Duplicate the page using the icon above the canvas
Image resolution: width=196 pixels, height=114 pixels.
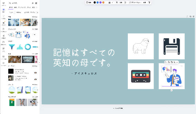click(190, 16)
